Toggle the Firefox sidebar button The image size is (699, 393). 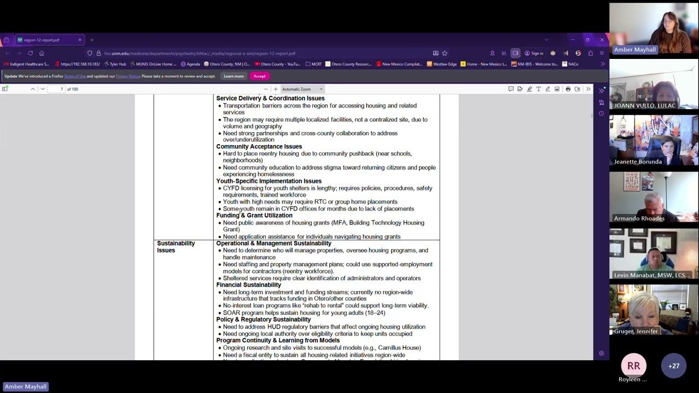click(515, 53)
